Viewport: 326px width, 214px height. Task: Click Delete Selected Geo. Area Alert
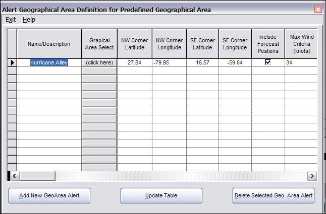(x=274, y=195)
